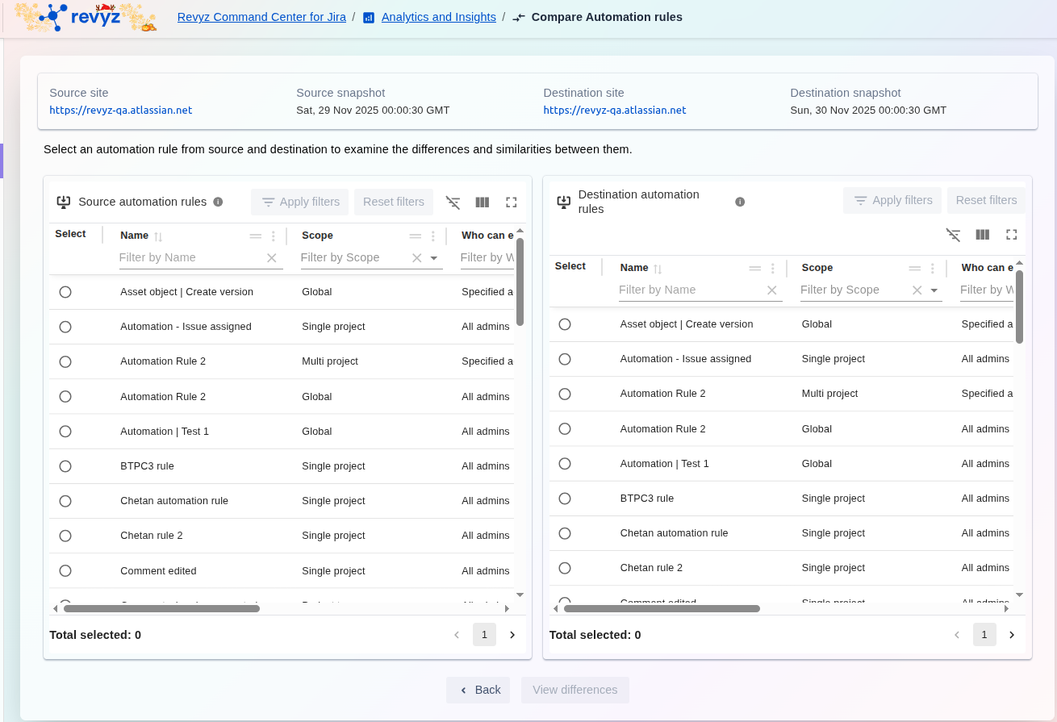Screen dimensions: 1057x722
Task: Select source 'Asset object | Create version' radio
Action: click(65, 292)
